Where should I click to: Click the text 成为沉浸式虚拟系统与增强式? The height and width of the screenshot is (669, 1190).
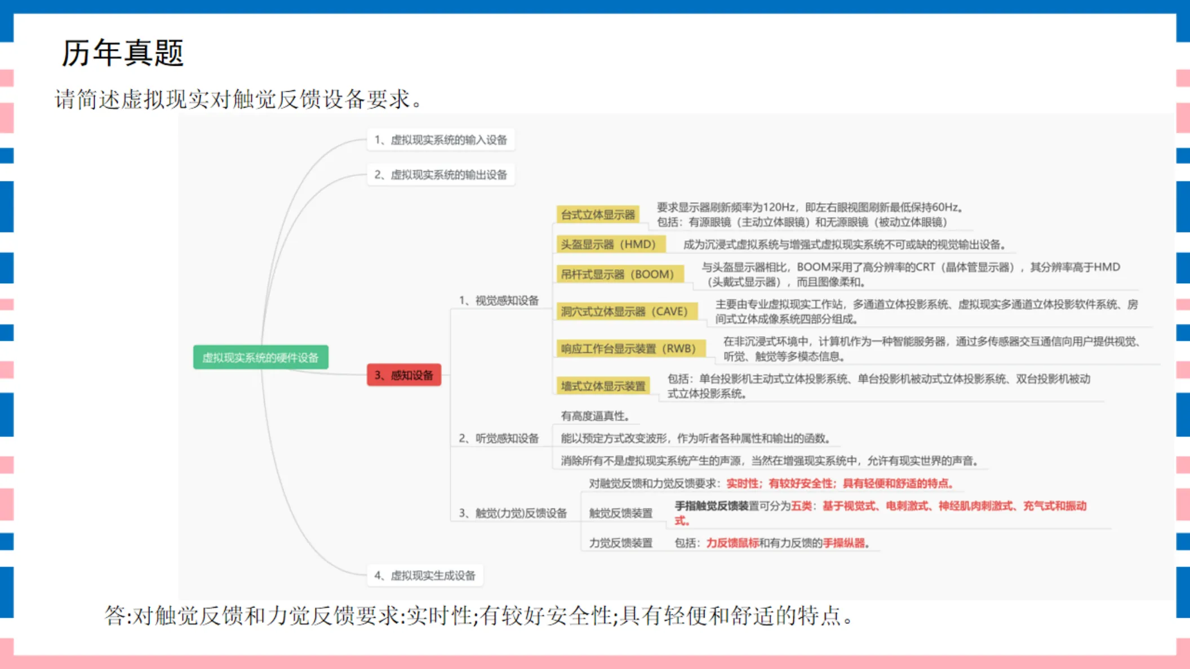pos(757,244)
